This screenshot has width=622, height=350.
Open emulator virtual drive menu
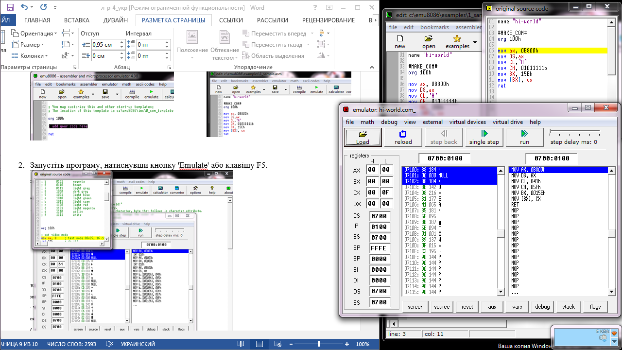click(x=509, y=122)
